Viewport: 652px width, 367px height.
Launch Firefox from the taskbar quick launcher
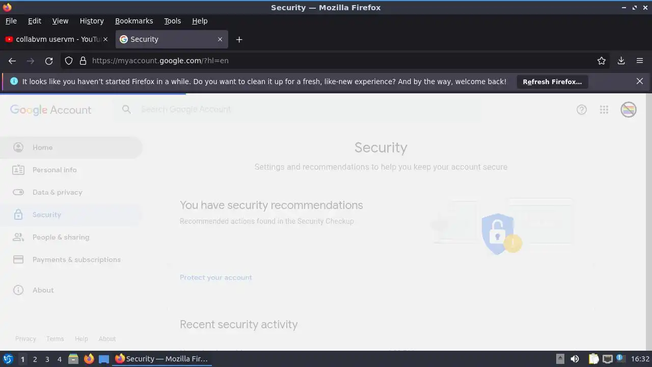click(89, 359)
